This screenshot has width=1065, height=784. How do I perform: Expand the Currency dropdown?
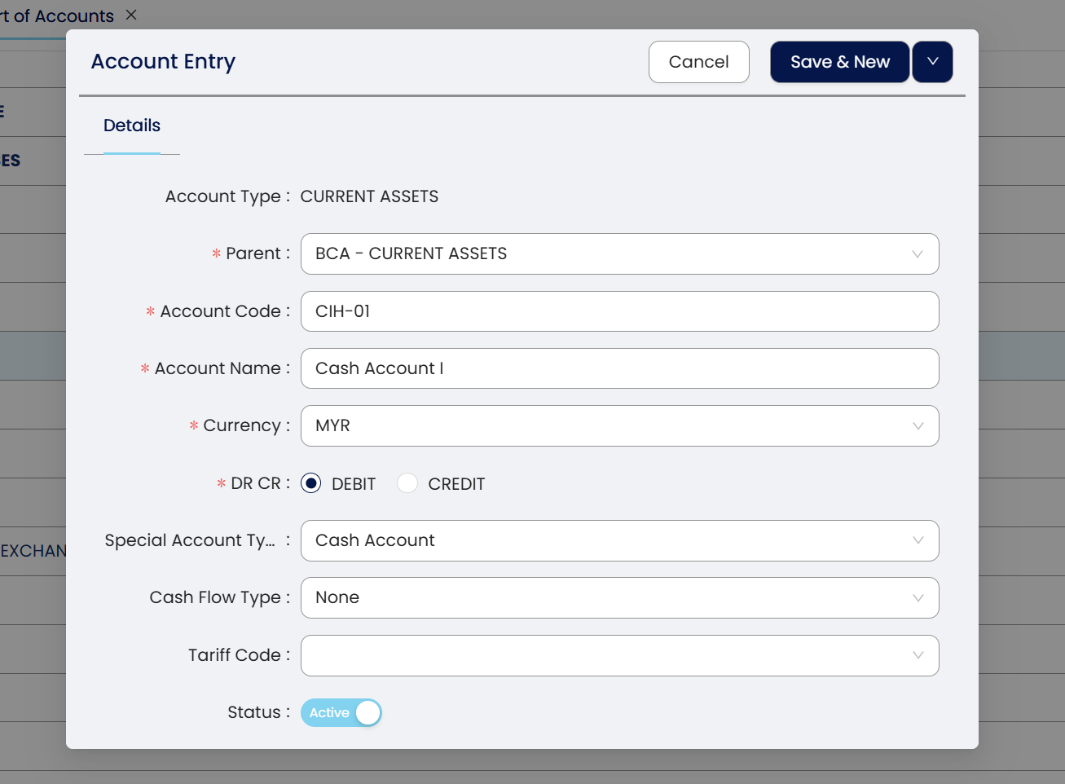click(619, 426)
